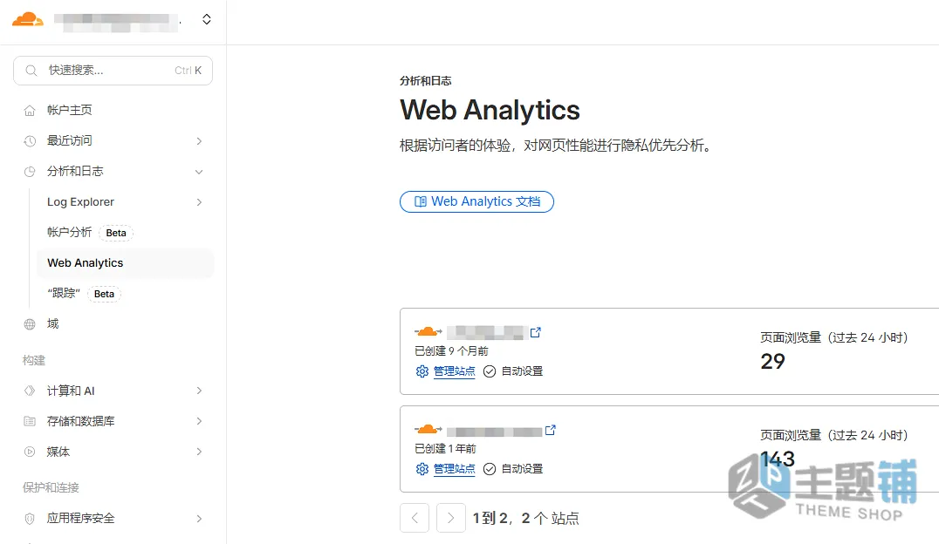Expand the 应用程序安全 chevron

(x=199, y=519)
